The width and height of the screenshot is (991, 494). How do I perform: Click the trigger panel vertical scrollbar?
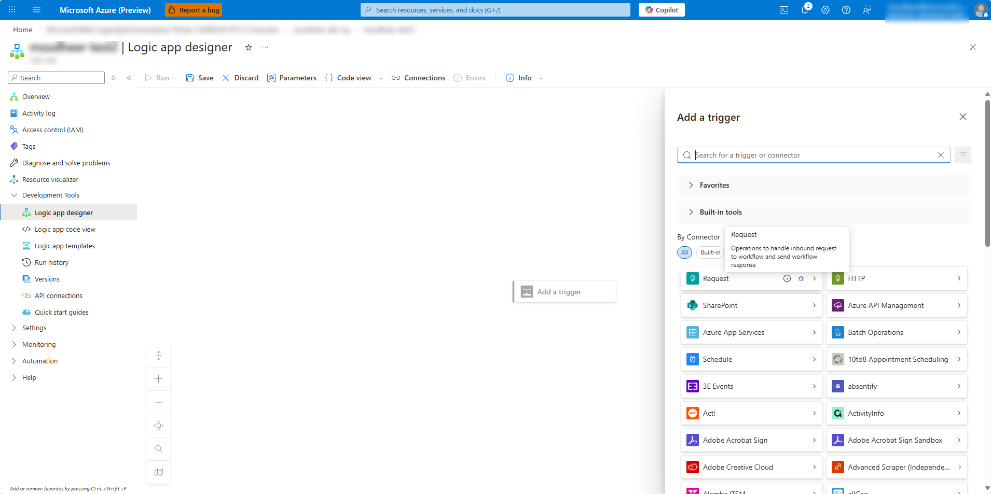click(x=987, y=174)
